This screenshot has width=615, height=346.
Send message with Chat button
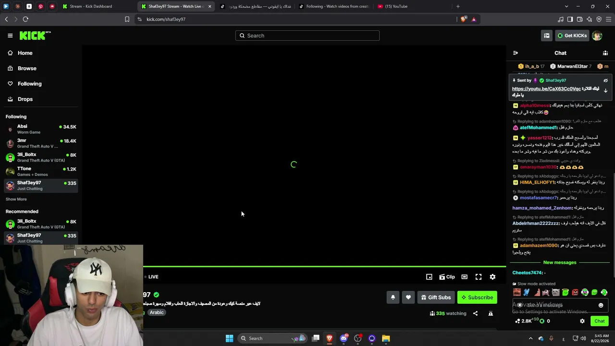599,321
